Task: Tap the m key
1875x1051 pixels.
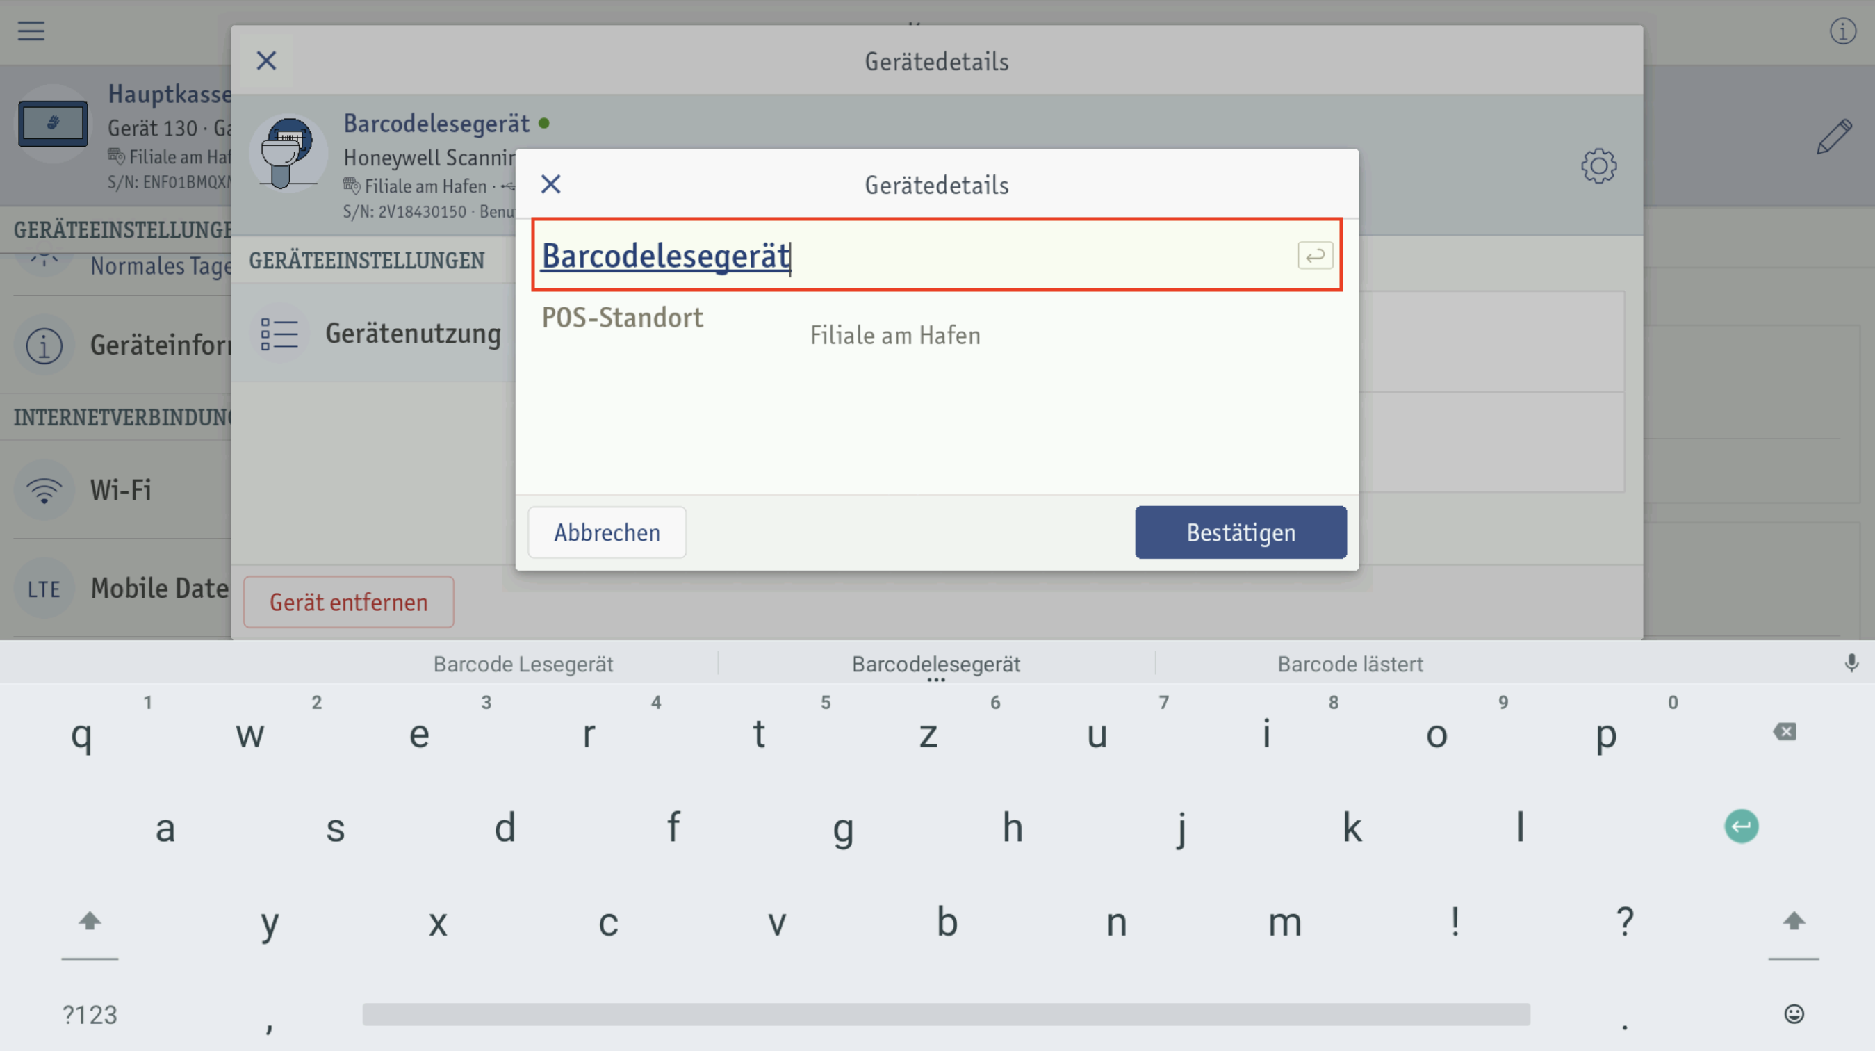Action: pos(1285,922)
